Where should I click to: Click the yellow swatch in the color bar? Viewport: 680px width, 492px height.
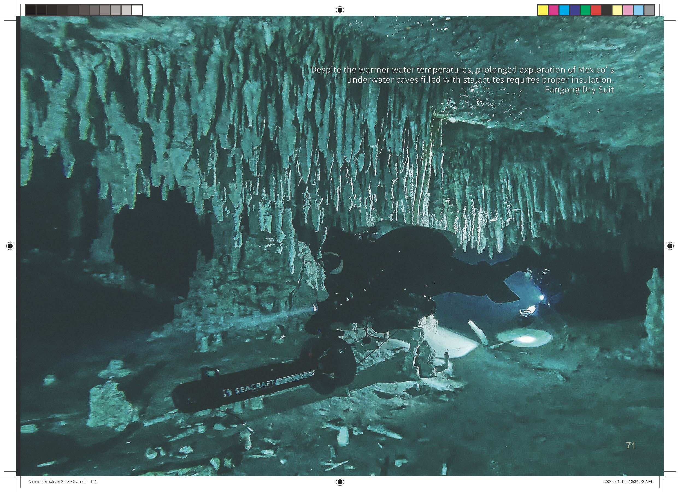543,10
